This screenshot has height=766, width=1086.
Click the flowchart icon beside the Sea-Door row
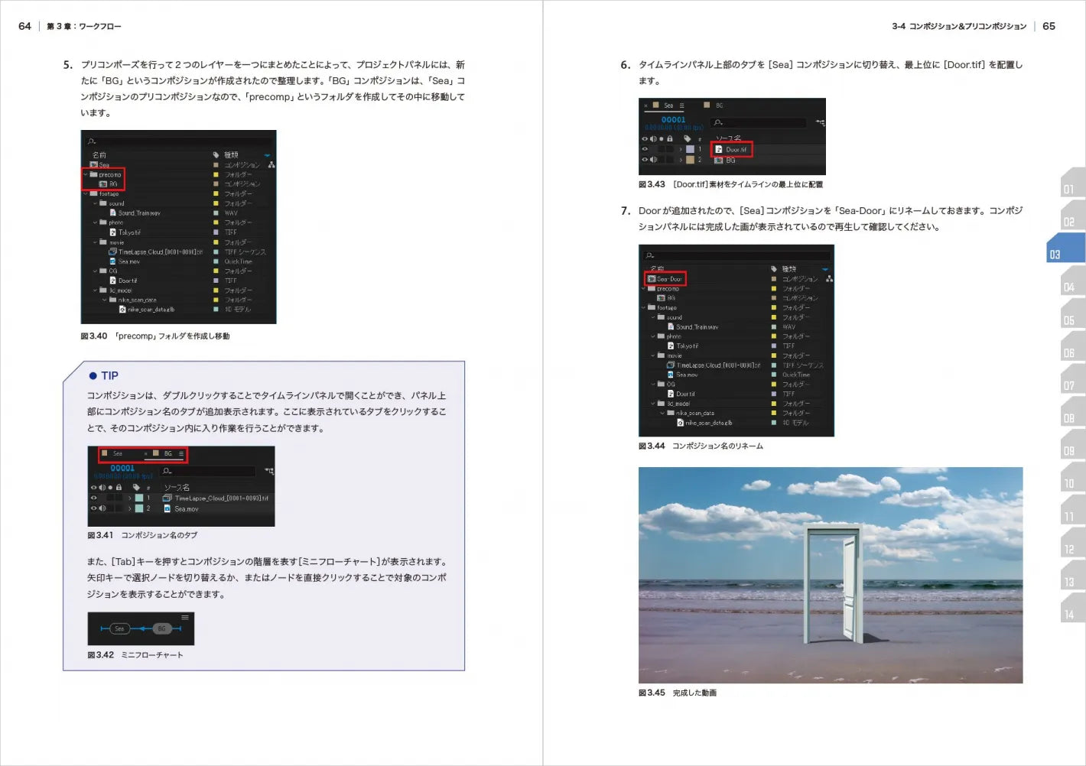coord(829,279)
